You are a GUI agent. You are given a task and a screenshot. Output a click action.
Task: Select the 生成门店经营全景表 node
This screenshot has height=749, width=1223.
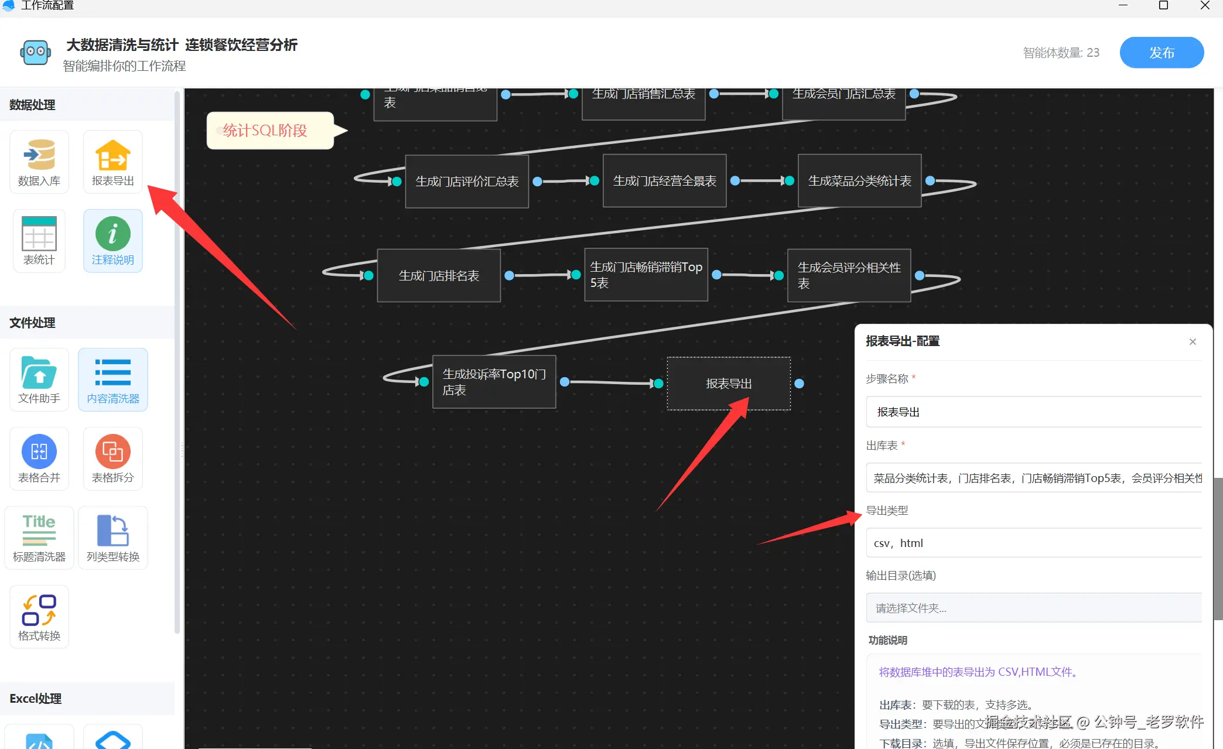665,181
